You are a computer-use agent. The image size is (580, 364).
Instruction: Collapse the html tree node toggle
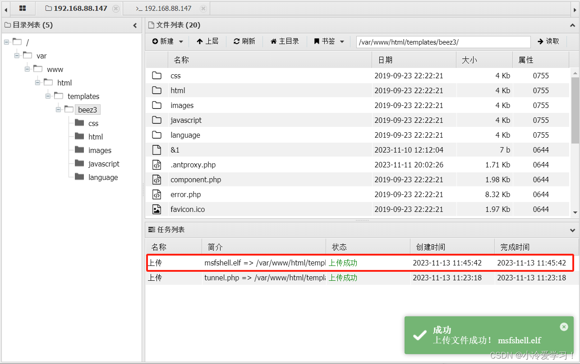(37, 82)
